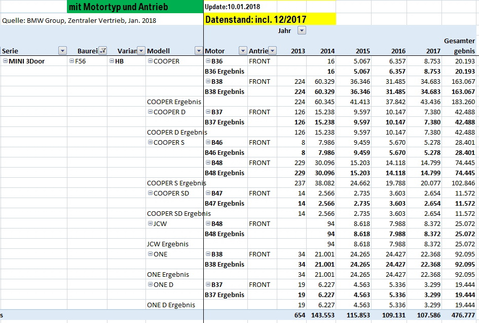Collapse the B47 motor group

pos(208,193)
